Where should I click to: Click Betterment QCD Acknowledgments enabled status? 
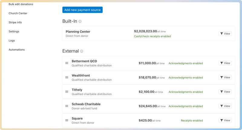pyautogui.click(x=186, y=63)
